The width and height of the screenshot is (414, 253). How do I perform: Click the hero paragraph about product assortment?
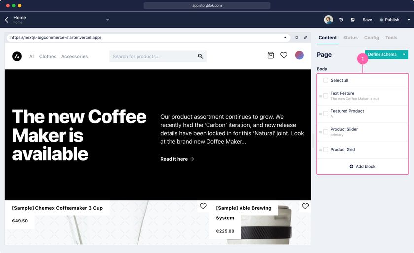(232, 129)
